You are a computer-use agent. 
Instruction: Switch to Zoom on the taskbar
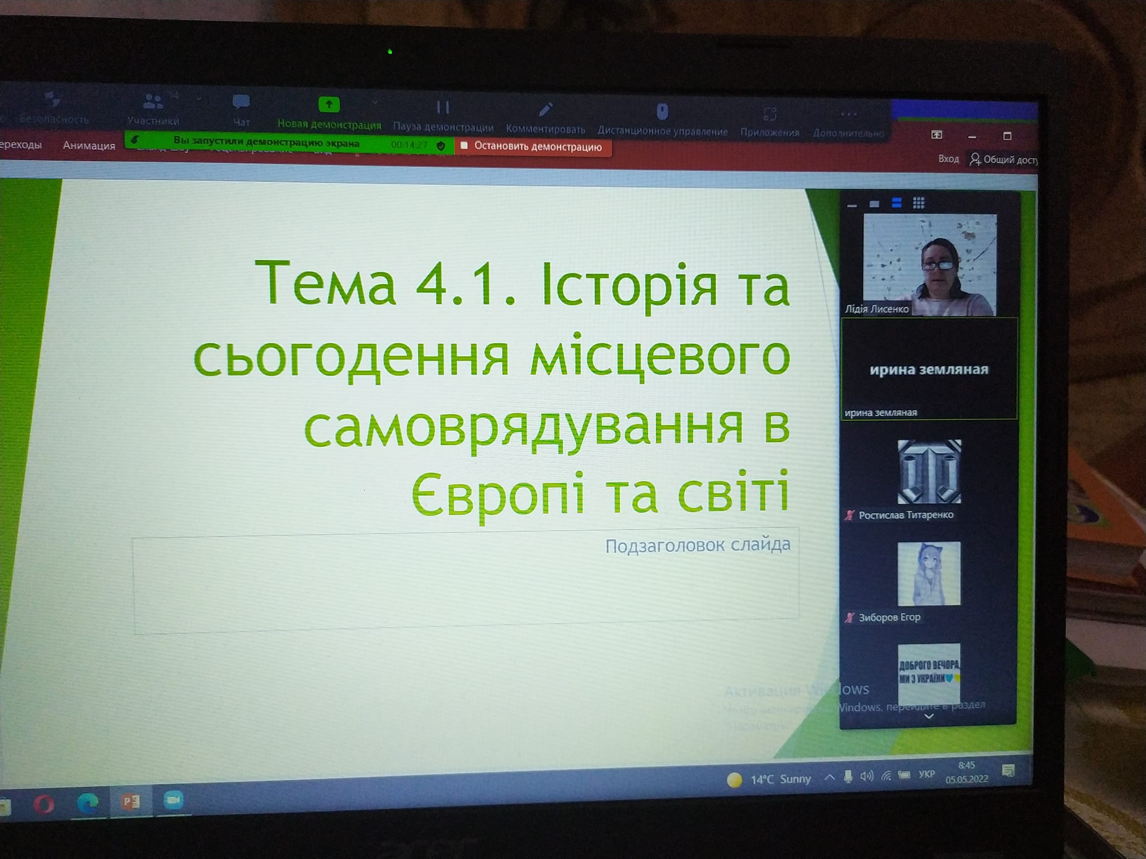pos(173,801)
